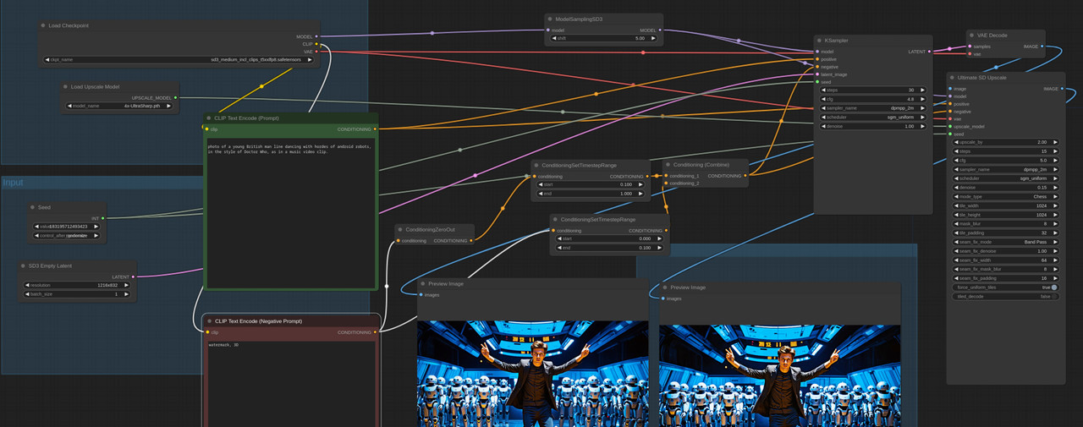Click the latent_image input socket on KSampler
Image resolution: width=1083 pixels, height=427 pixels.
coord(818,74)
